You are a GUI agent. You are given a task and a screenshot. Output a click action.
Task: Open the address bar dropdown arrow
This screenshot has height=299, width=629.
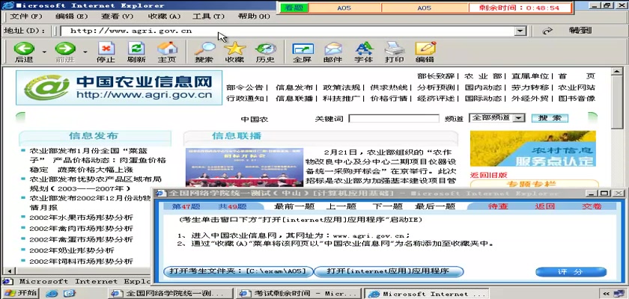pos(520,31)
